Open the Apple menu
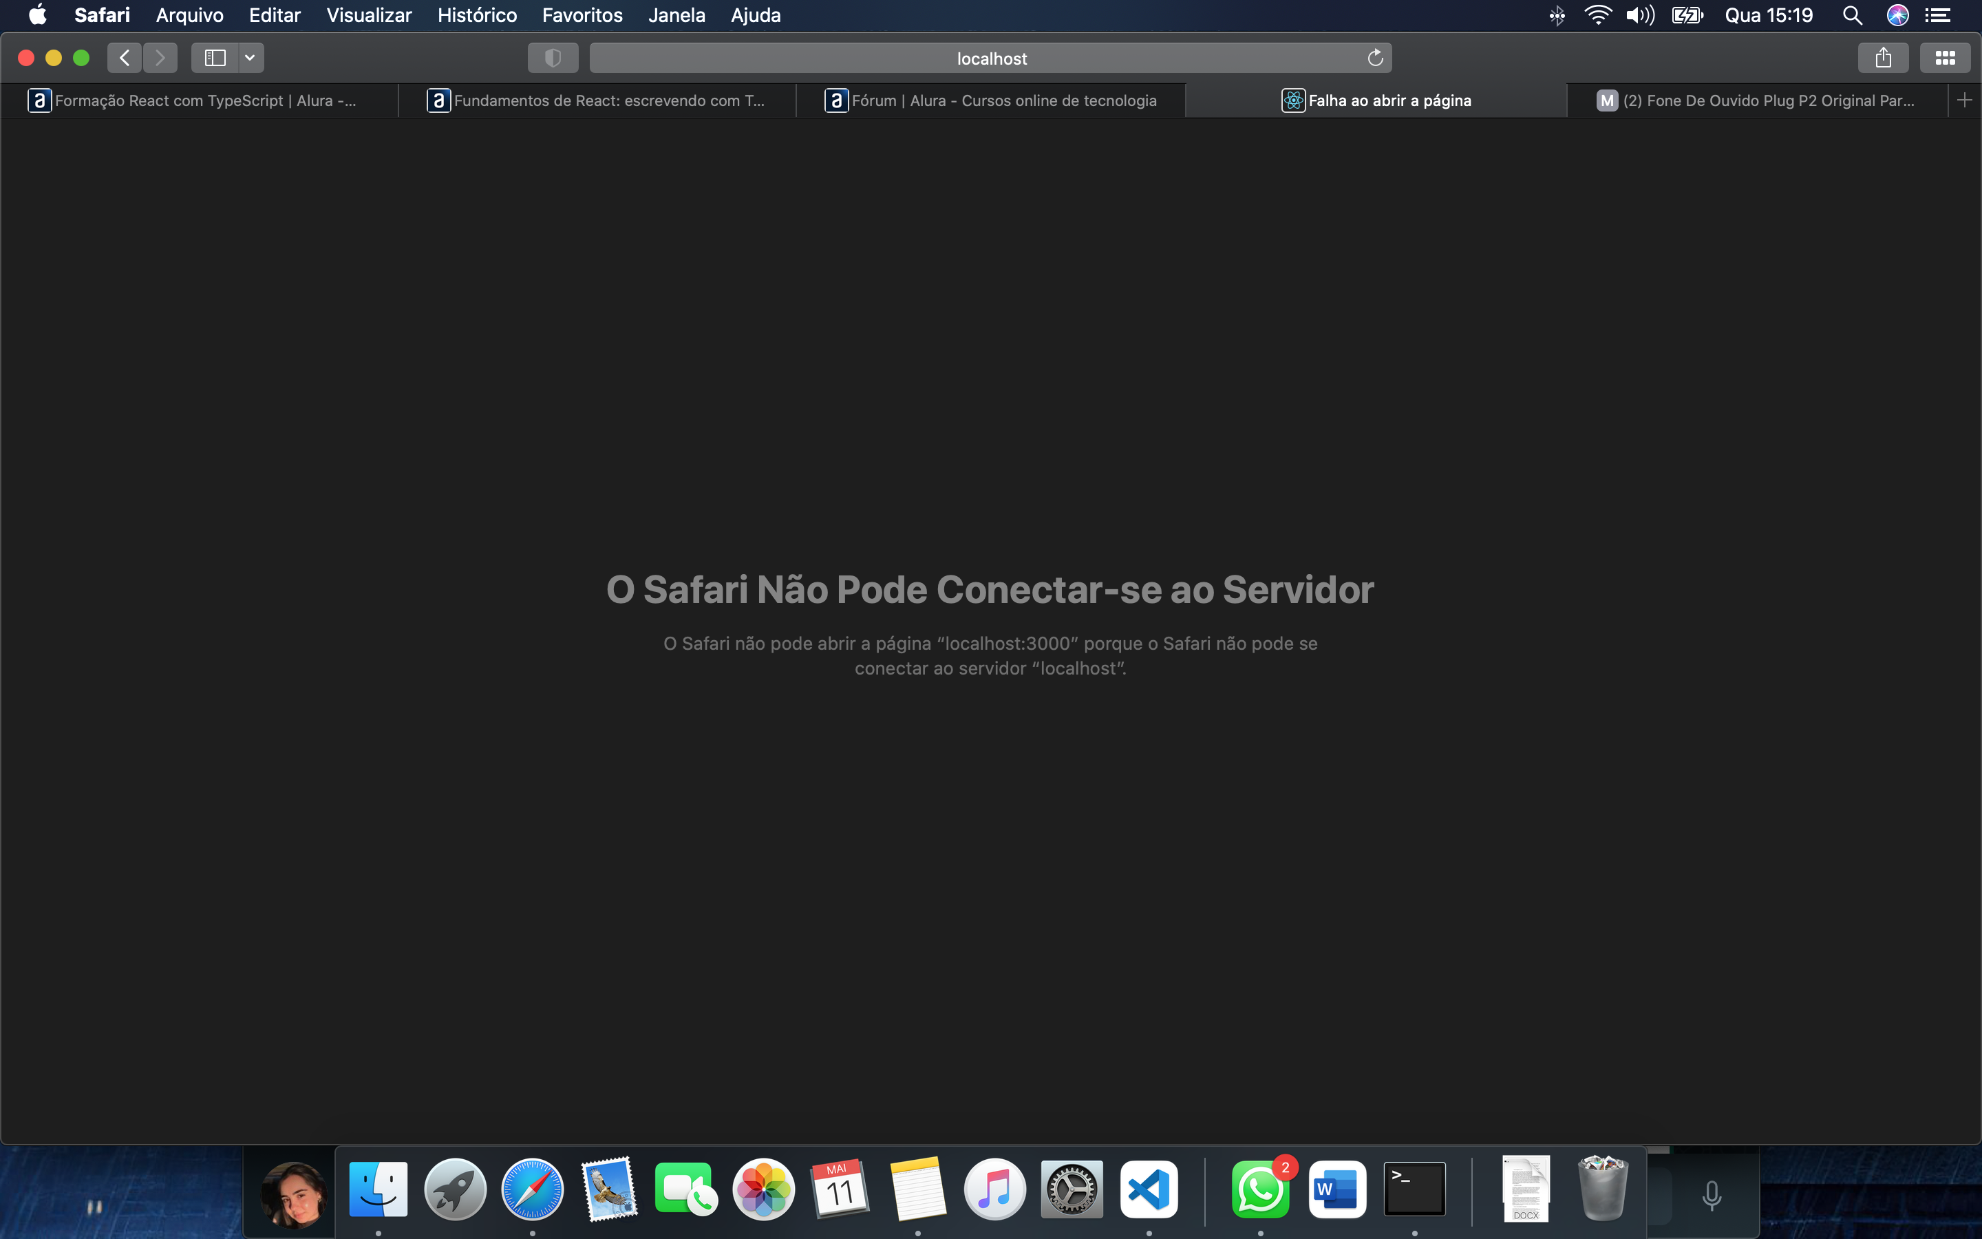The height and width of the screenshot is (1239, 1982). (x=38, y=14)
